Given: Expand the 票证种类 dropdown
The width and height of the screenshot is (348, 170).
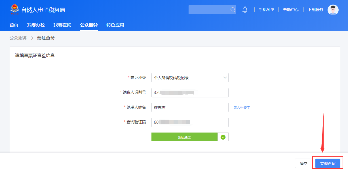Looking at the screenshot, I should (x=190, y=78).
